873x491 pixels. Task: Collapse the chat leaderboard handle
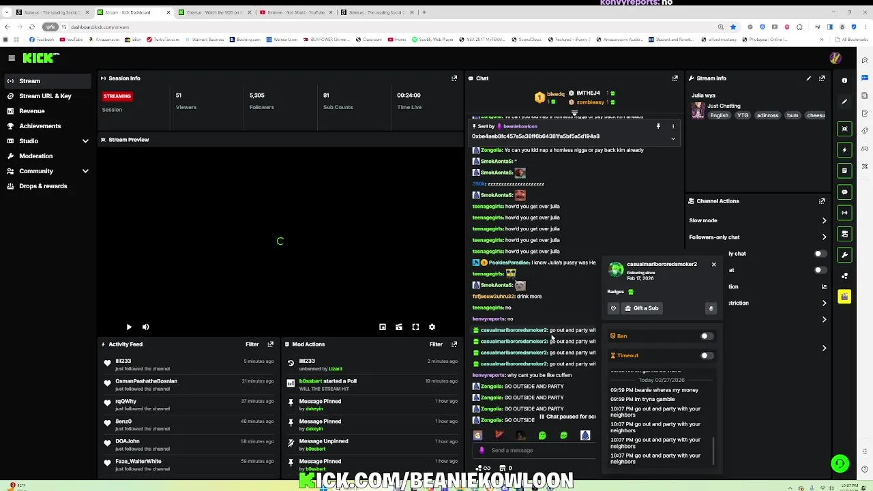pyautogui.click(x=574, y=113)
